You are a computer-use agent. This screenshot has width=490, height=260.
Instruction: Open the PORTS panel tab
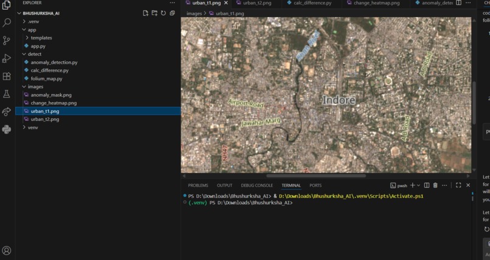pyautogui.click(x=316, y=185)
